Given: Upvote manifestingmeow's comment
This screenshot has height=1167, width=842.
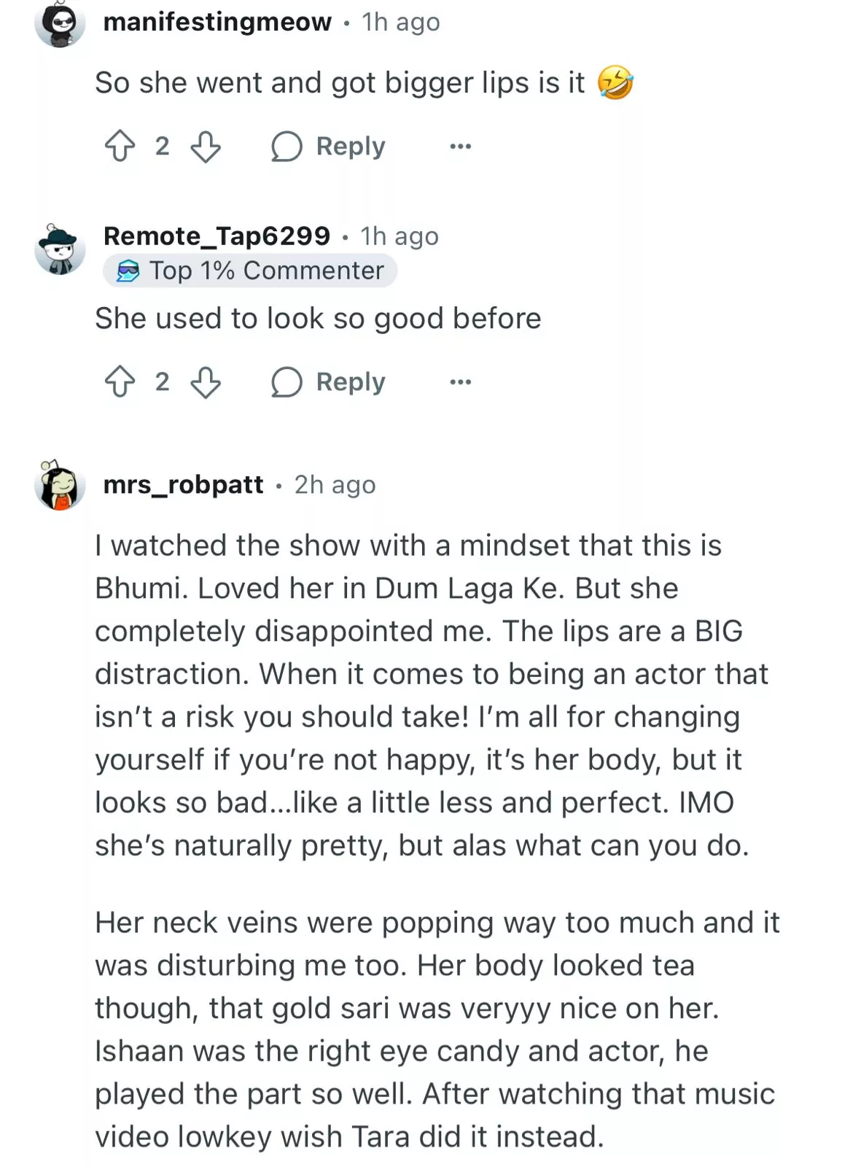Looking at the screenshot, I should pos(120,146).
